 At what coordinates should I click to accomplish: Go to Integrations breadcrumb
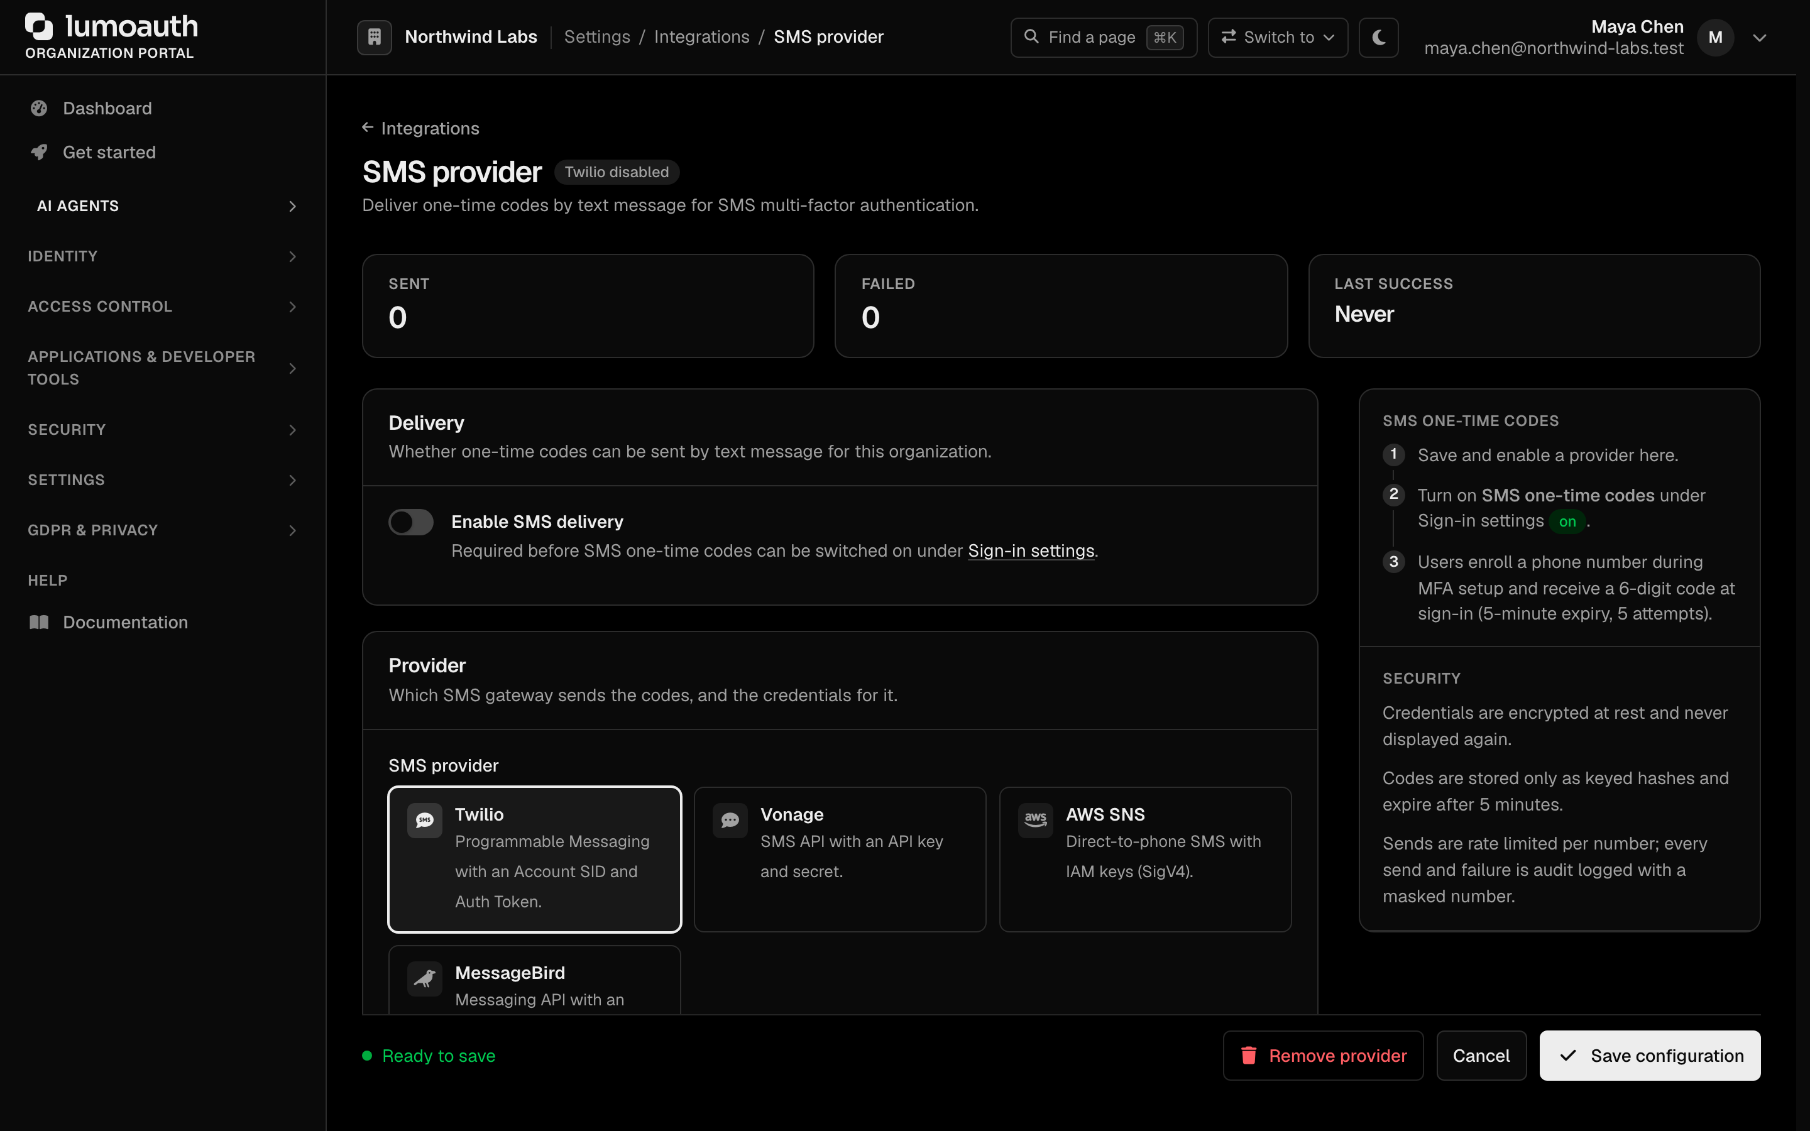[x=701, y=36]
